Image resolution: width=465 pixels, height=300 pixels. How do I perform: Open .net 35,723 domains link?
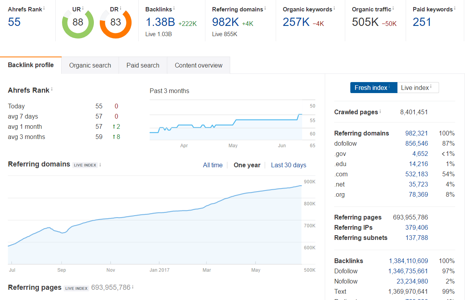pyautogui.click(x=418, y=185)
